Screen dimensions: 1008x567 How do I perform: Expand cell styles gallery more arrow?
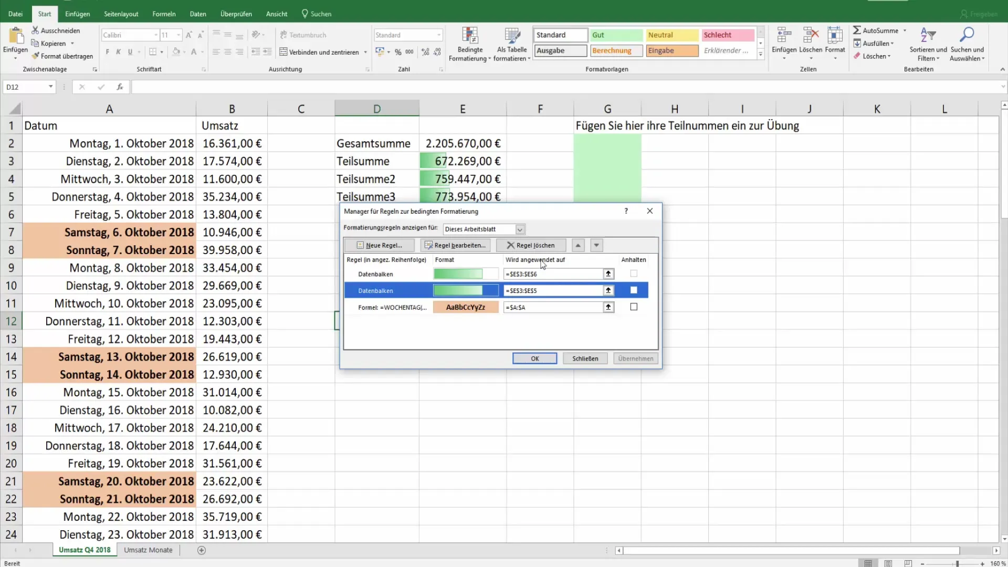760,54
